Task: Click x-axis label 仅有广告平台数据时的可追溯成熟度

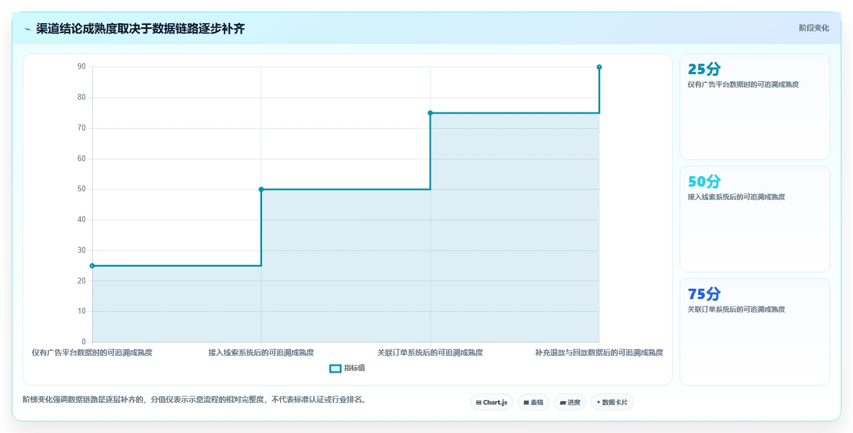Action: point(92,352)
